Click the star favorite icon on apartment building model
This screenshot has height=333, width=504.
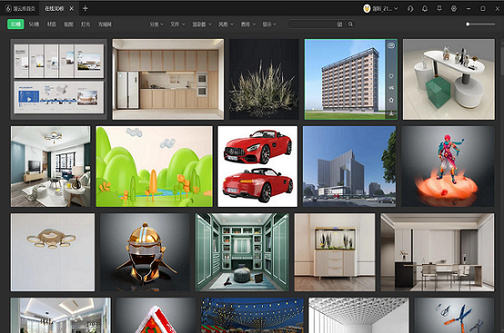[x=391, y=100]
